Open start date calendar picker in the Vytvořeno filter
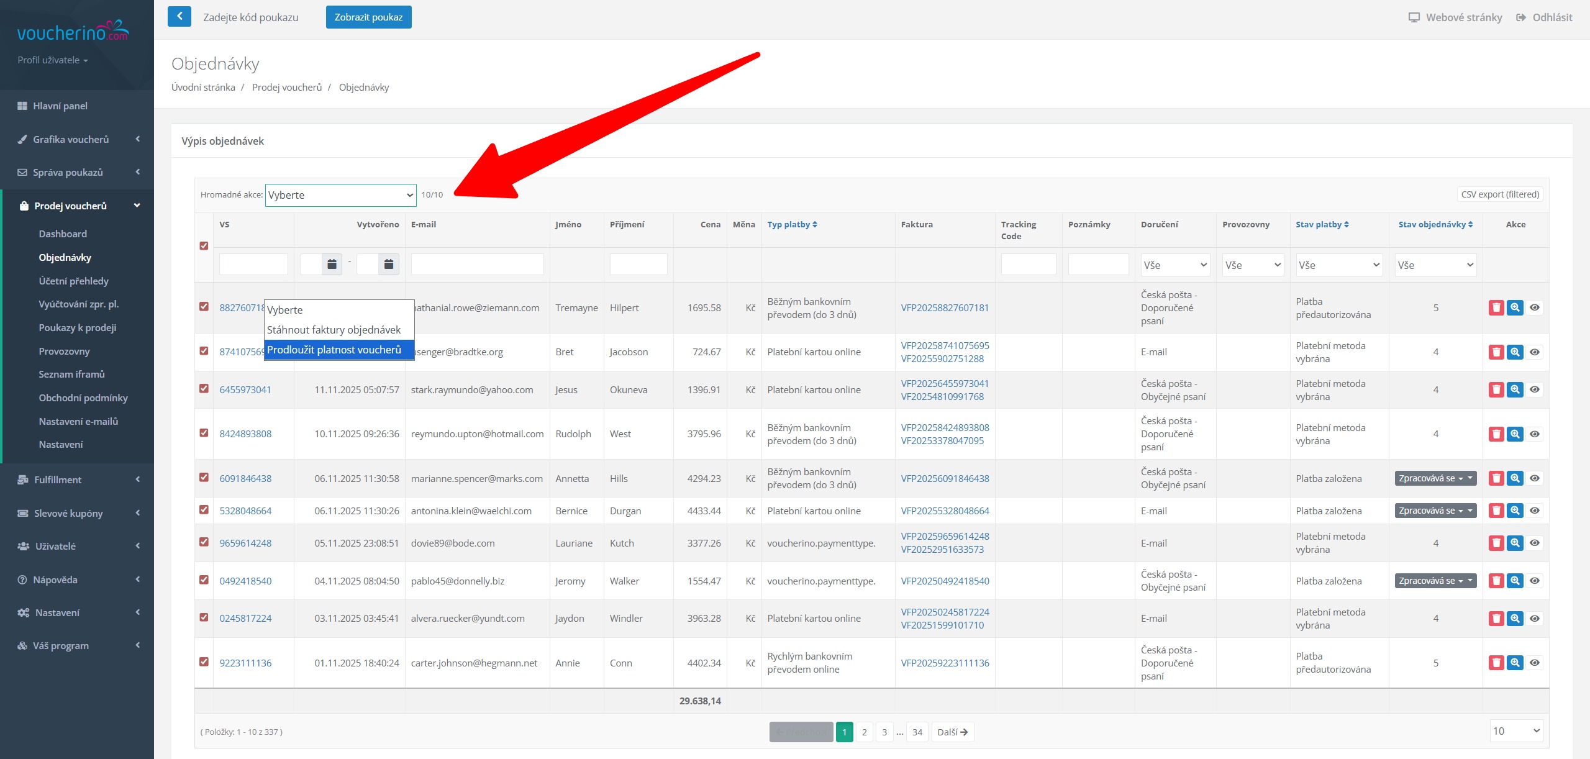1590x759 pixels. point(332,265)
